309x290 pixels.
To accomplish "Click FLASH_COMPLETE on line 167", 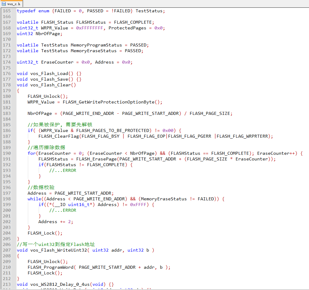I will pos(133,22).
